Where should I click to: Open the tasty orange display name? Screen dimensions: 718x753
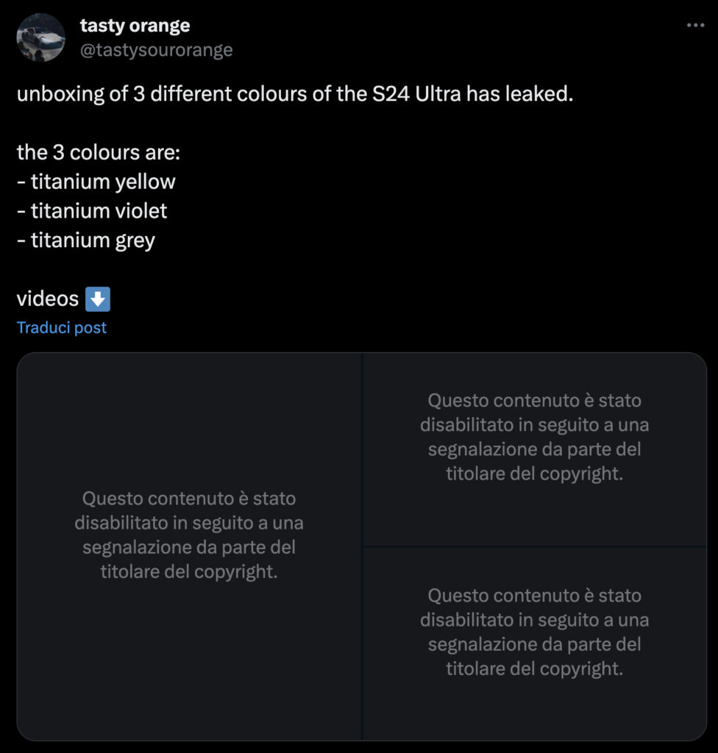(135, 25)
